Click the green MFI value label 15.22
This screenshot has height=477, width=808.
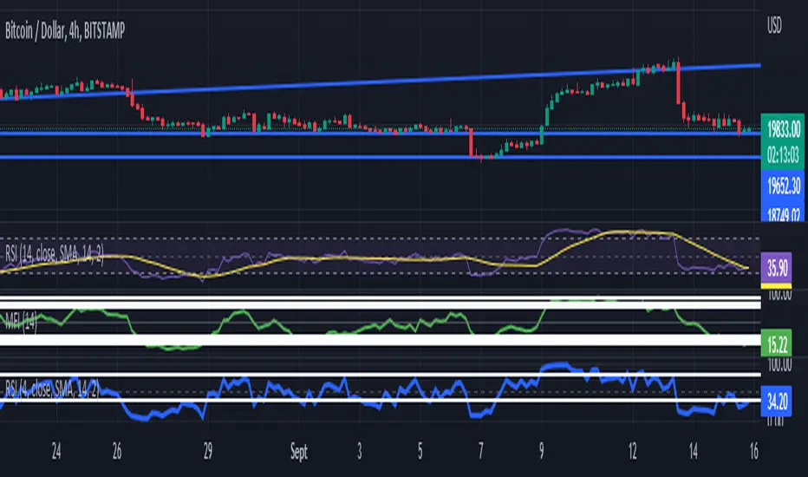(x=777, y=343)
